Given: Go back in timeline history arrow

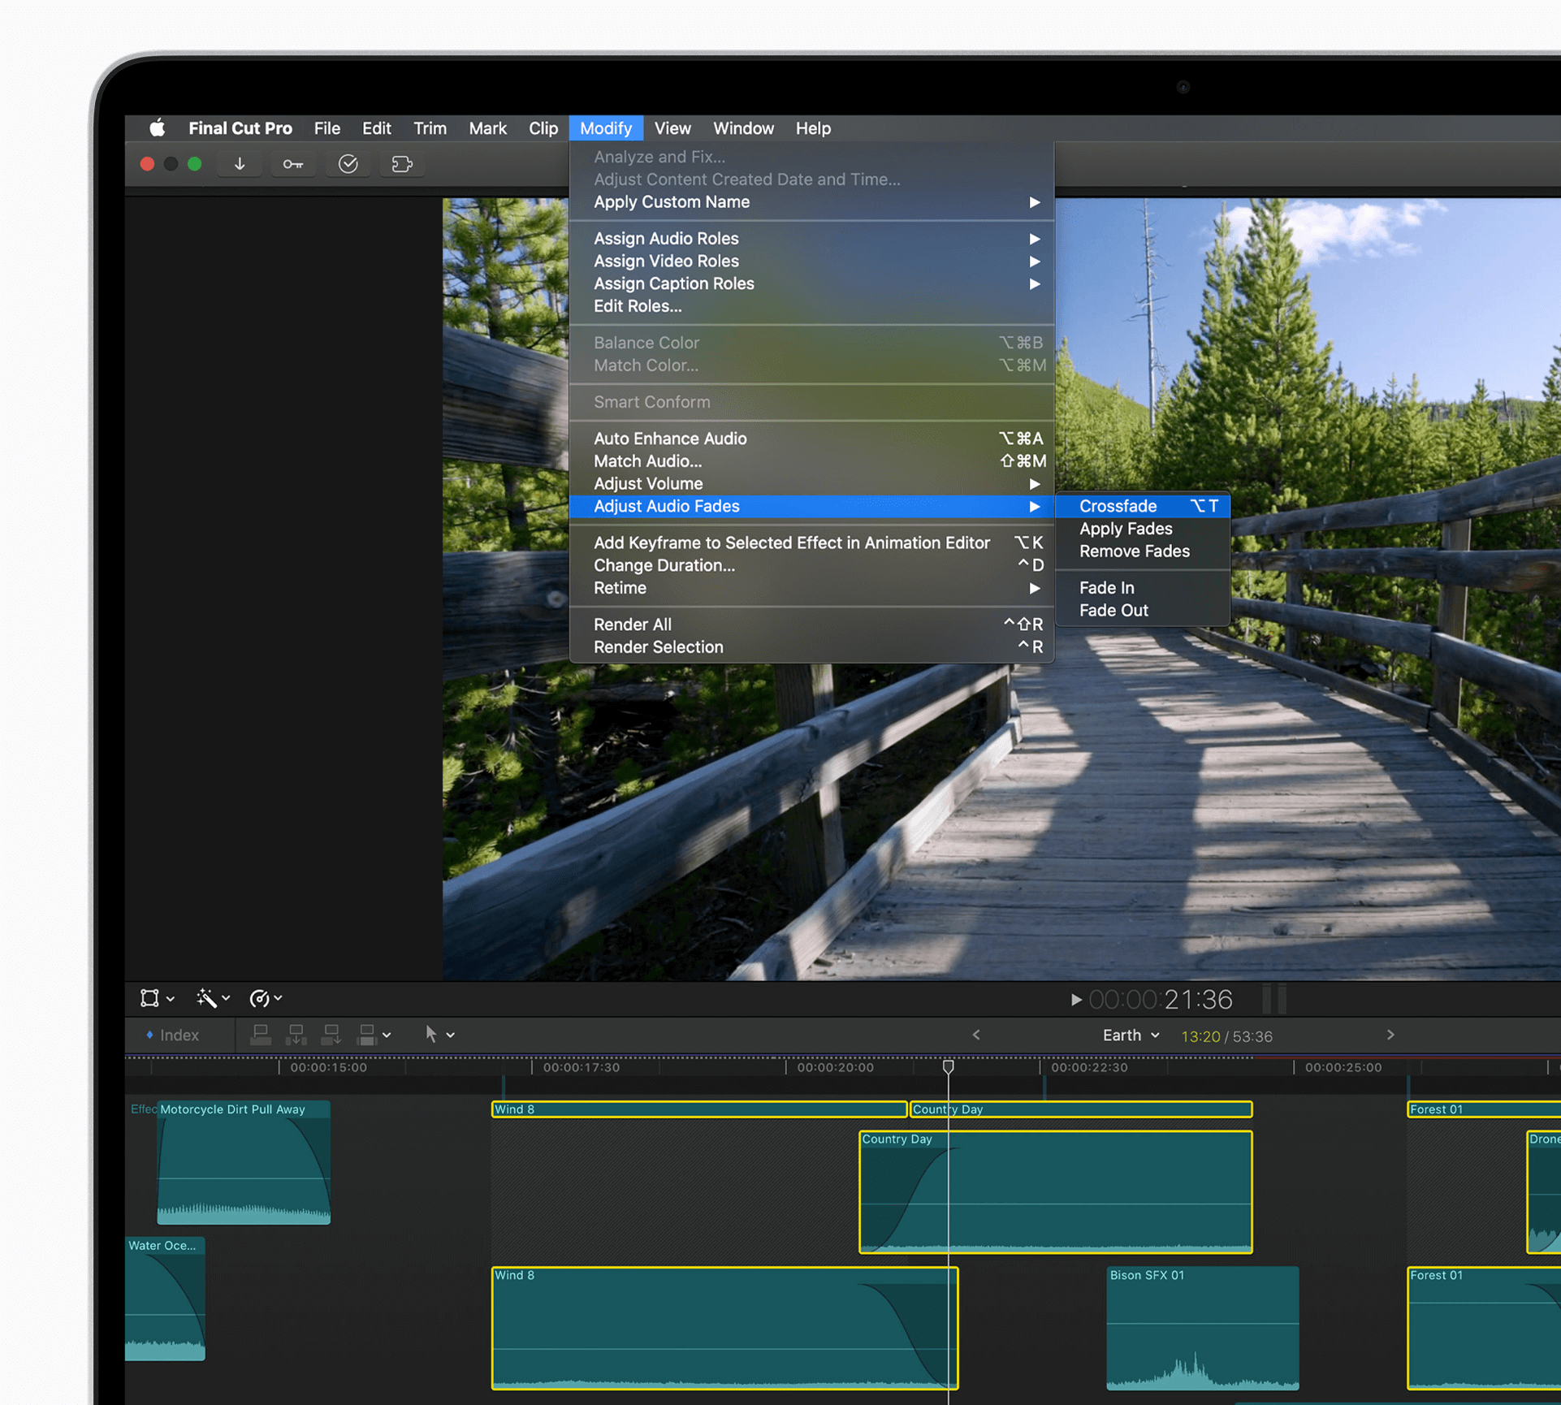Looking at the screenshot, I should click(976, 1035).
